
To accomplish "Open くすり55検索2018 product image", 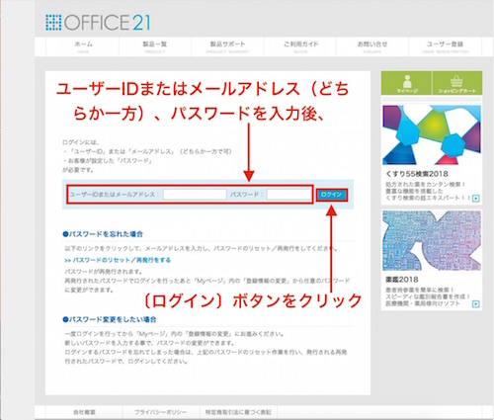I will [432, 135].
